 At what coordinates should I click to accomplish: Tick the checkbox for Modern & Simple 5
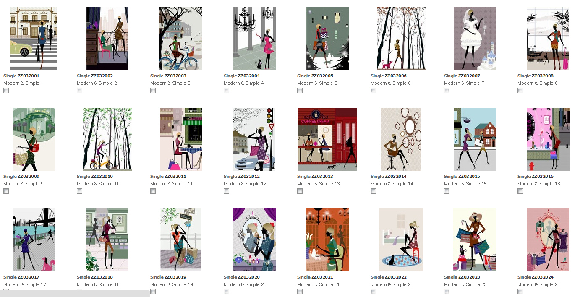click(300, 91)
